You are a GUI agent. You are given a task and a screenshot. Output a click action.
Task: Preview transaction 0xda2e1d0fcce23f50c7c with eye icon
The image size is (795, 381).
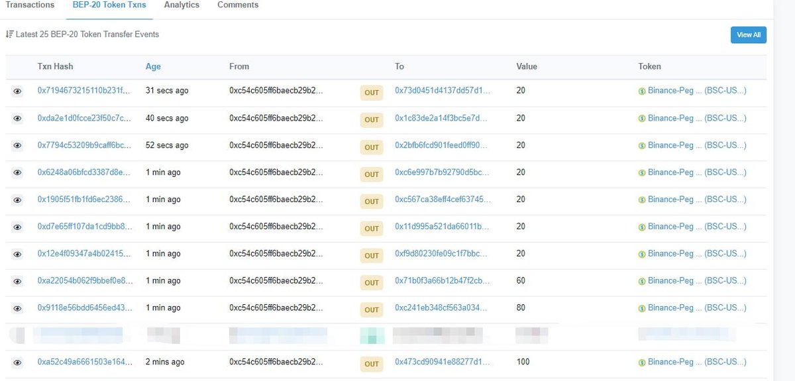click(x=17, y=119)
